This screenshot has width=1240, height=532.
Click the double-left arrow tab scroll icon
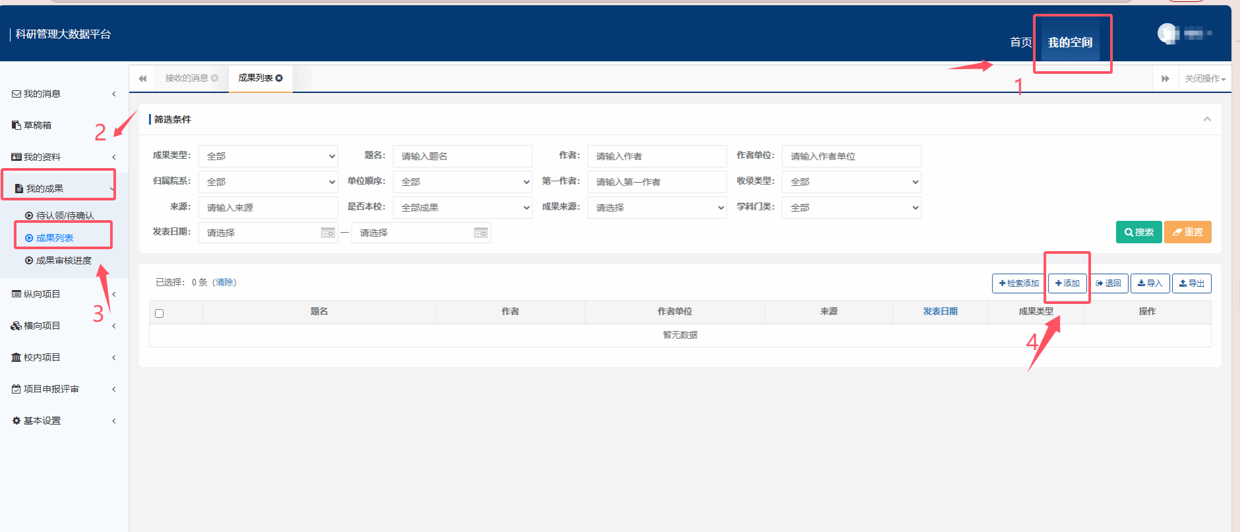click(x=142, y=78)
